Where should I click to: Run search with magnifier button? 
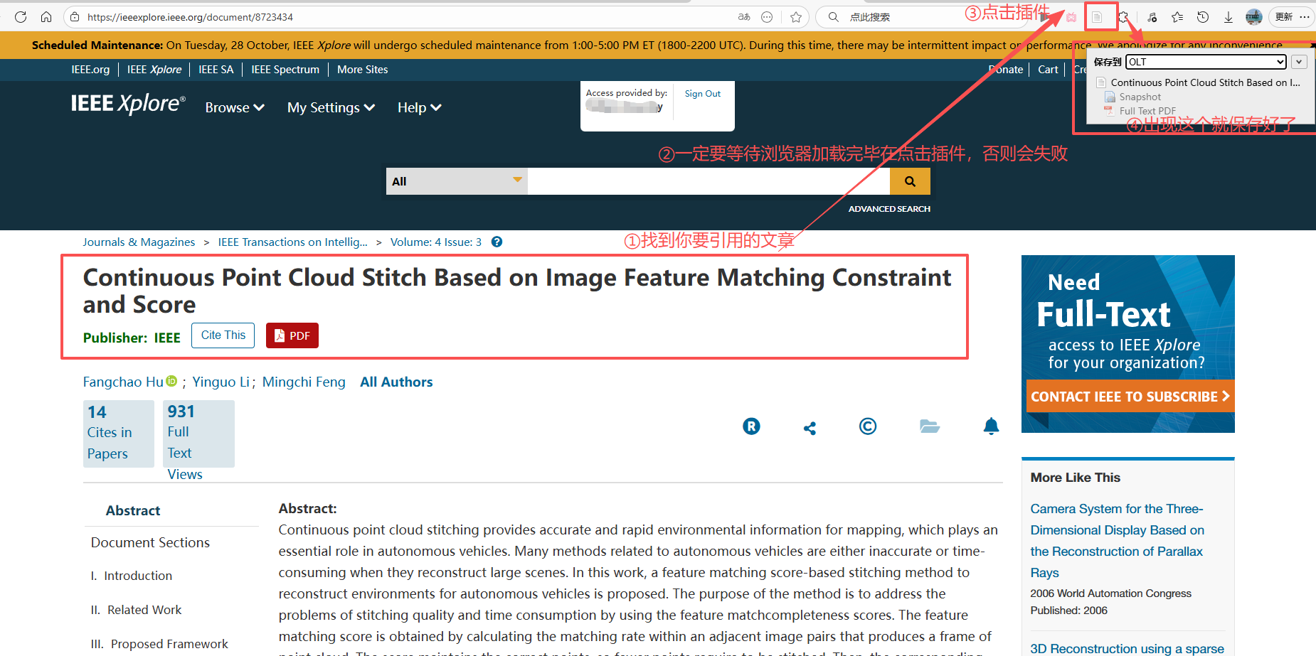click(x=910, y=181)
